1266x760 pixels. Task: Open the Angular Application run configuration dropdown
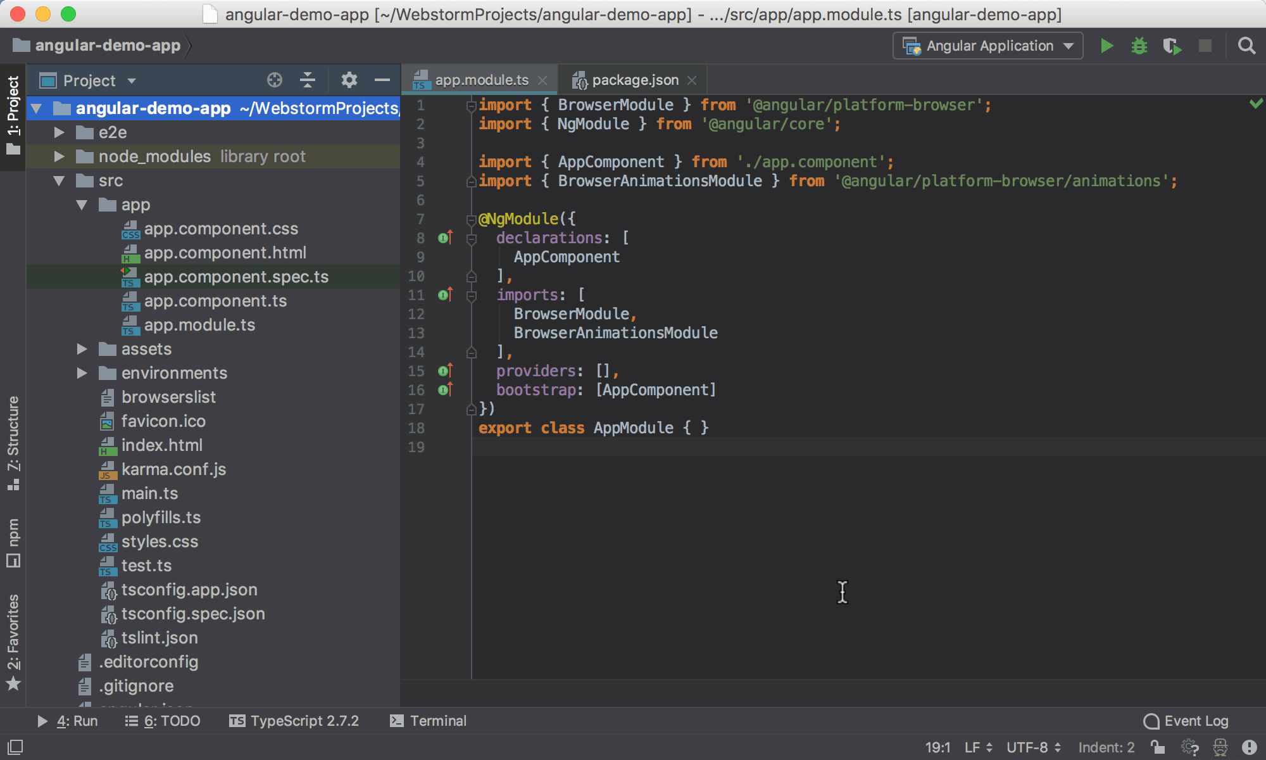988,46
